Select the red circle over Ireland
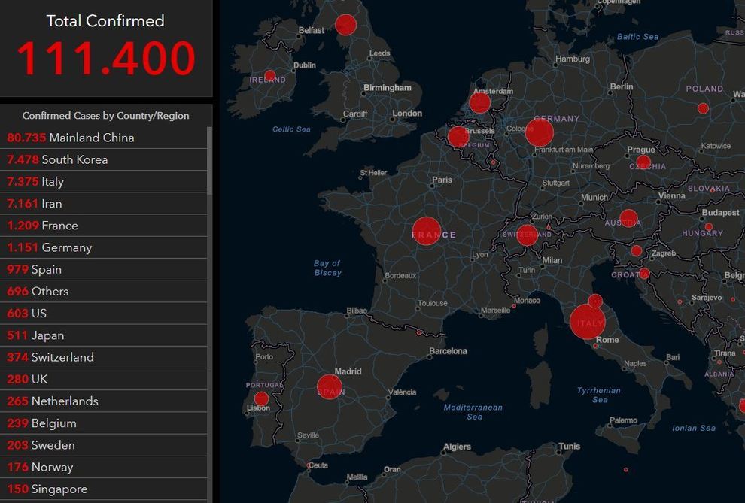 pyautogui.click(x=269, y=76)
